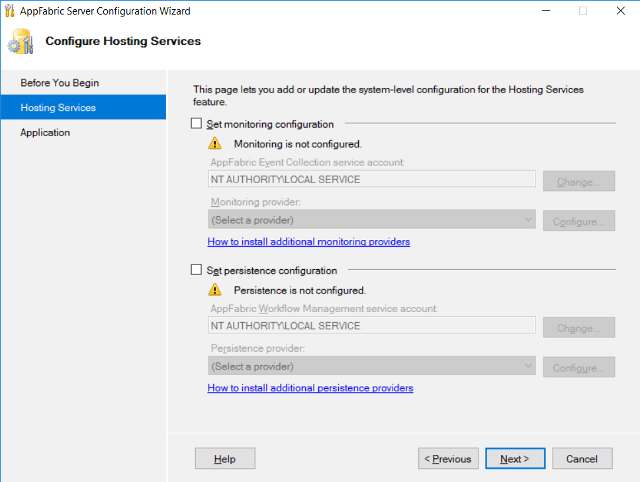Open the Persistence provider dropdown
This screenshot has width=640, height=482.
point(372,366)
